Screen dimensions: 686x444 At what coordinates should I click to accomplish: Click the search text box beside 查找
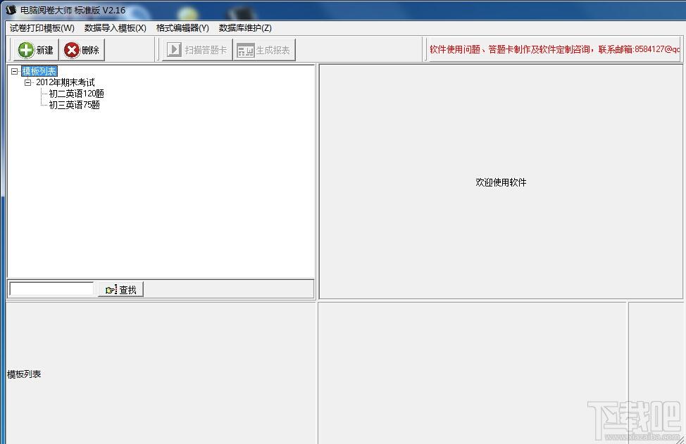click(x=51, y=289)
